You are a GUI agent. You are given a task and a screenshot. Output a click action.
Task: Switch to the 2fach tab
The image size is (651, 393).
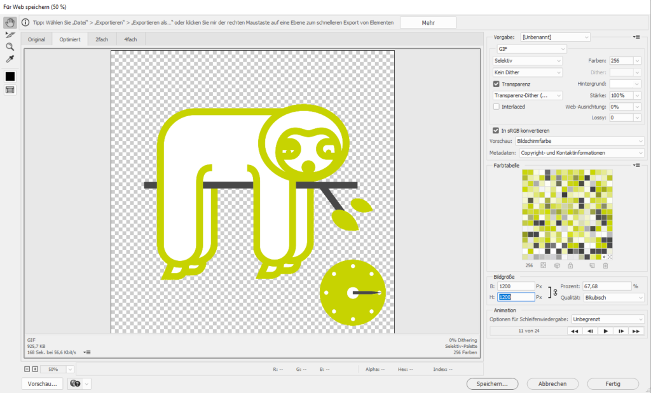[x=102, y=39]
